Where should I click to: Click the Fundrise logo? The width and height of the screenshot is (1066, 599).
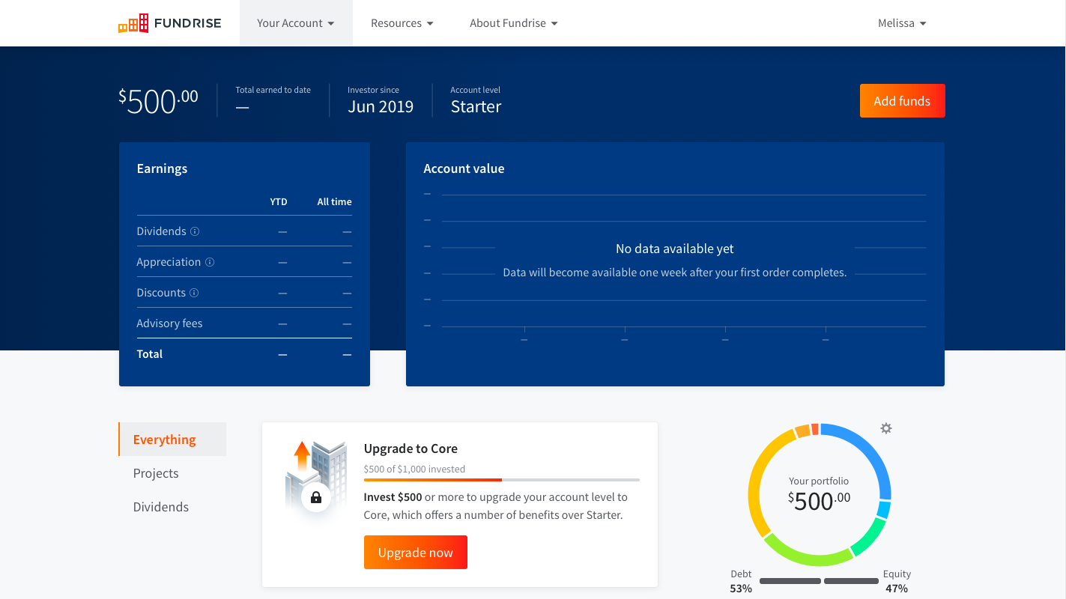click(x=169, y=23)
